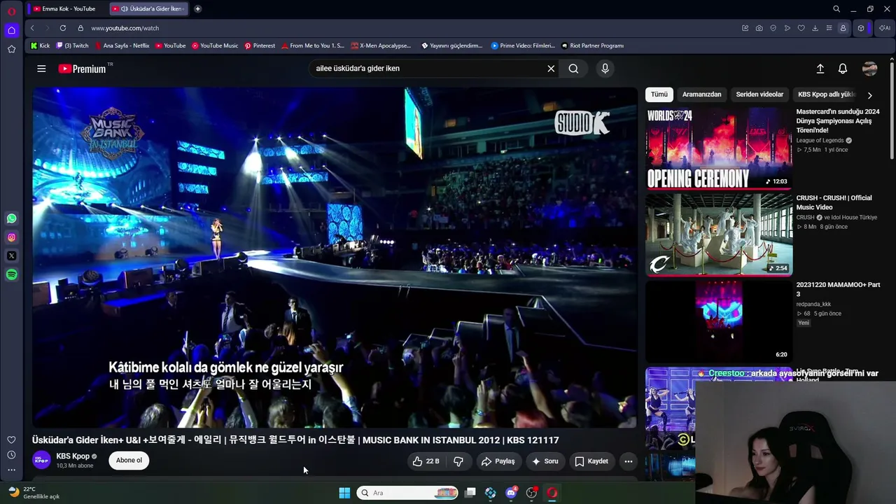Open the CRUSH Official Music Video thumbnail
Screen dimensions: 896x504
(719, 234)
